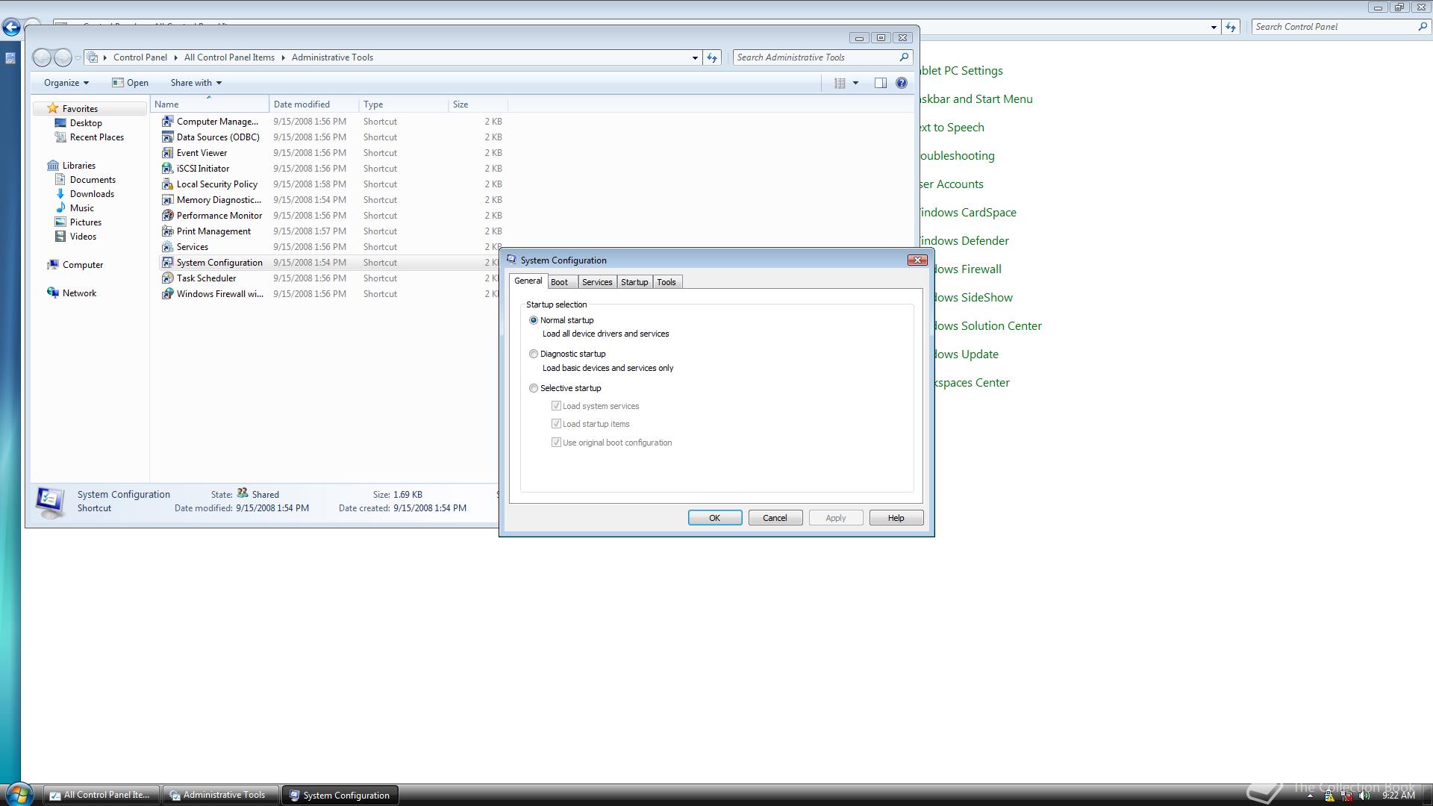This screenshot has width=1433, height=806.
Task: Open the Computer Management shortcut icon
Action: coord(168,121)
